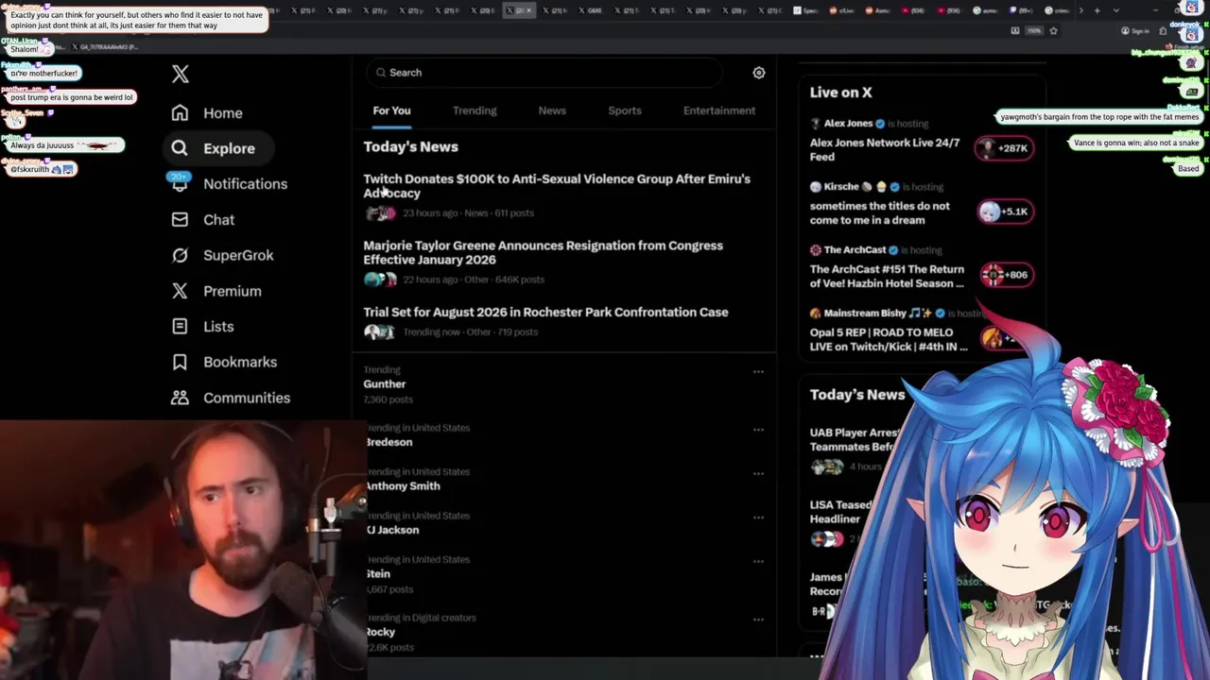Click CJ Jackson trending topic

click(x=392, y=530)
